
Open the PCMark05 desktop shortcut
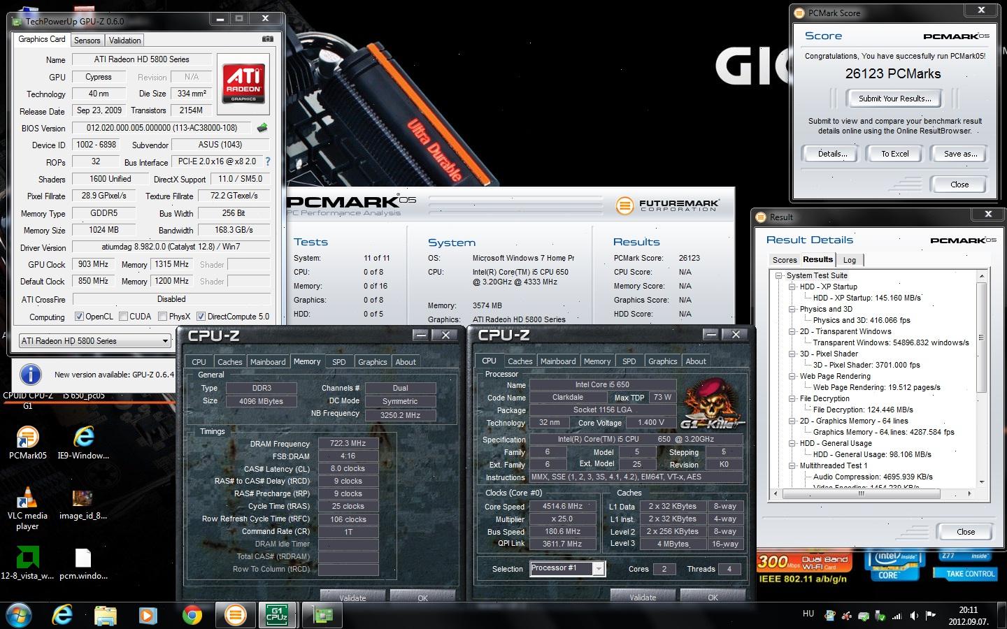click(x=27, y=443)
